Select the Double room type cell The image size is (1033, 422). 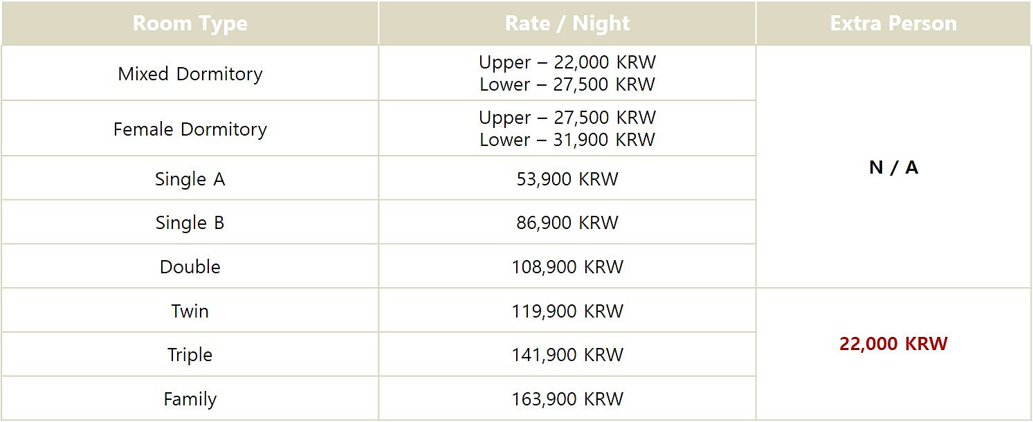(190, 266)
